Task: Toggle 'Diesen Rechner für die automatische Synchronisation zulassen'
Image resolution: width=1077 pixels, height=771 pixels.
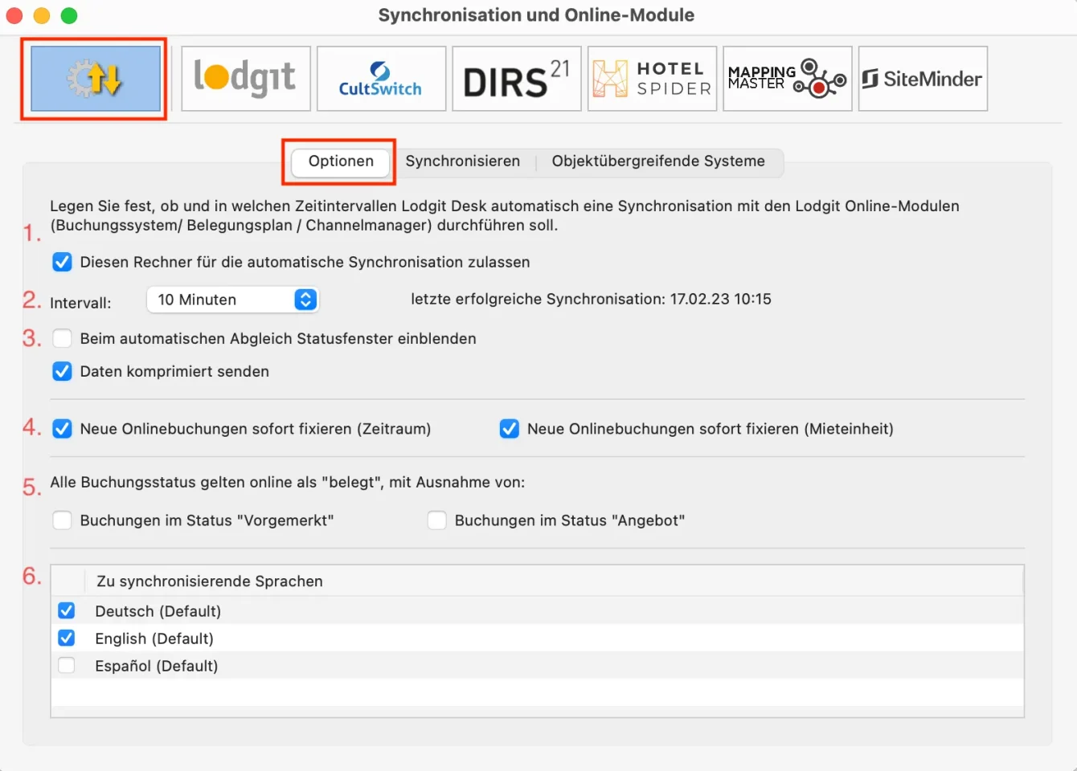Action: tap(62, 262)
